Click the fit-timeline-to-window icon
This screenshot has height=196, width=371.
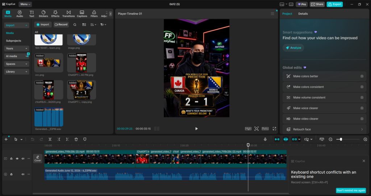click(322, 139)
